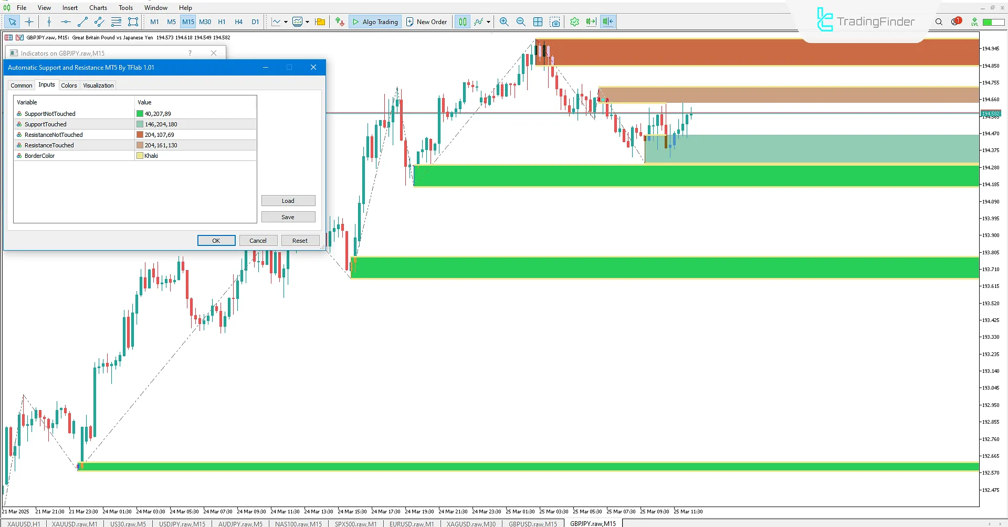Activate the Vertical Line tool
The width and height of the screenshot is (1008, 527).
49,21
